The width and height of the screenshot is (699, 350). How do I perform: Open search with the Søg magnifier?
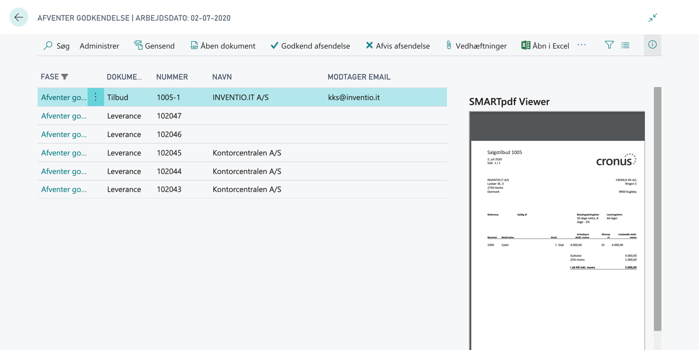(56, 45)
